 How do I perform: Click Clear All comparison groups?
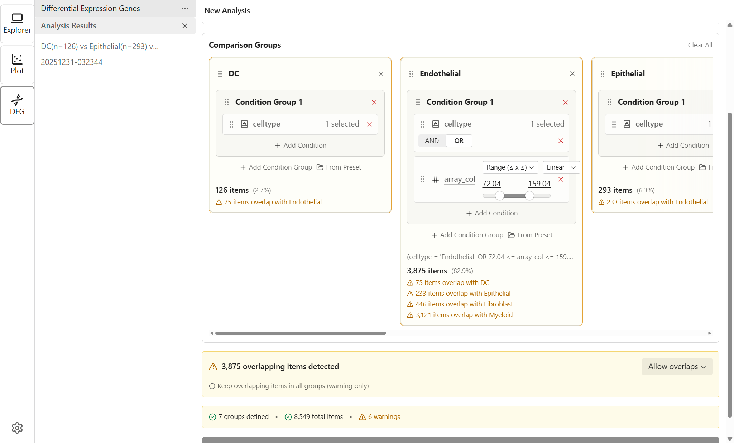[x=700, y=45]
